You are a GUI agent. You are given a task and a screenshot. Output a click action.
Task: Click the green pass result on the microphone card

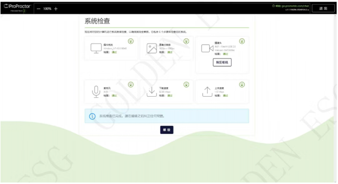pyautogui.click(x=114, y=96)
